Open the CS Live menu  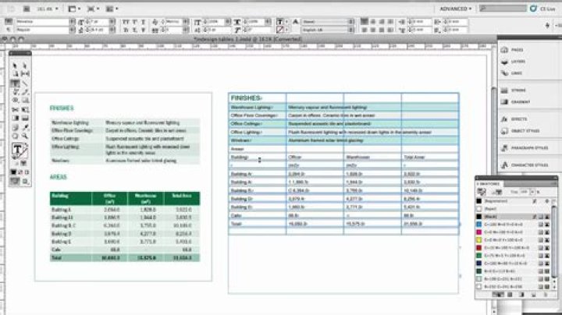pyautogui.click(x=542, y=9)
